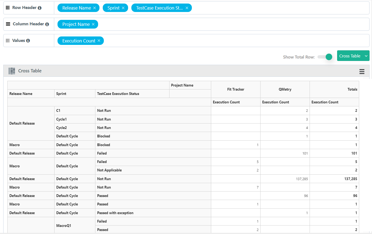Remove Release Name chip from Row Header

click(x=95, y=8)
